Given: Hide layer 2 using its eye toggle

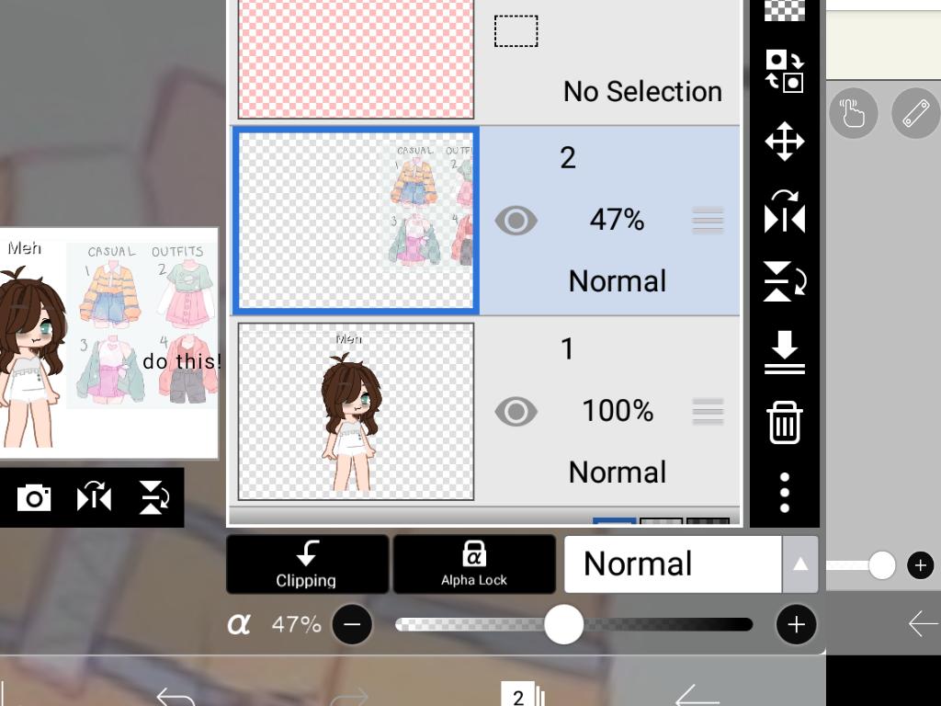Looking at the screenshot, I should [516, 221].
